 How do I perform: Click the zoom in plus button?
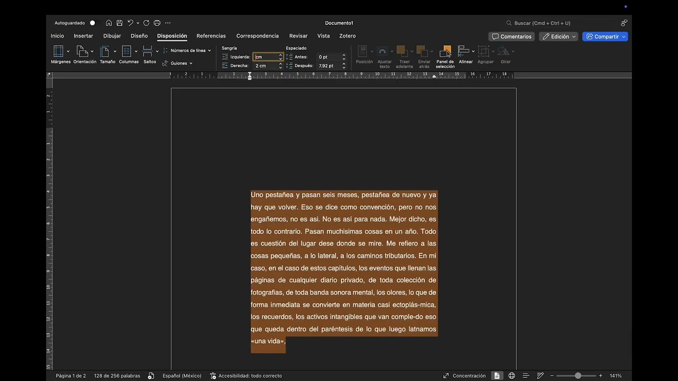click(x=600, y=376)
